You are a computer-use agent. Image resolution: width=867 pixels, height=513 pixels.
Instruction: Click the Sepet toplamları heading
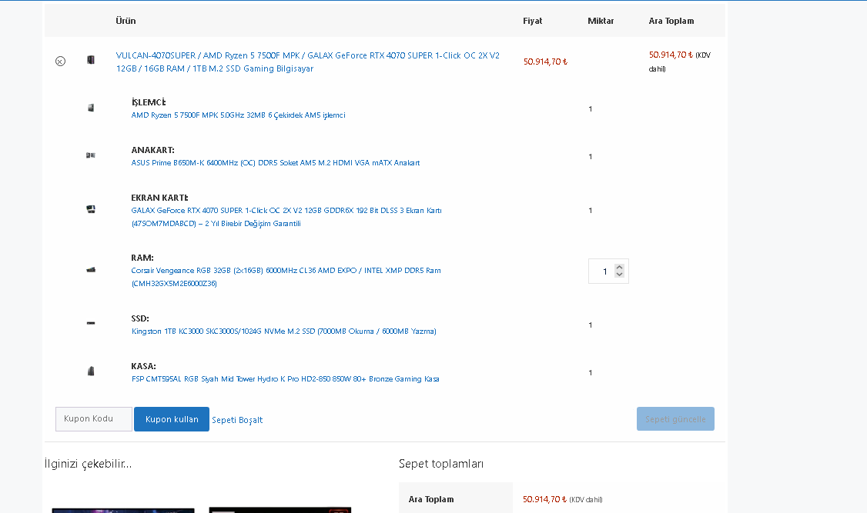(441, 464)
